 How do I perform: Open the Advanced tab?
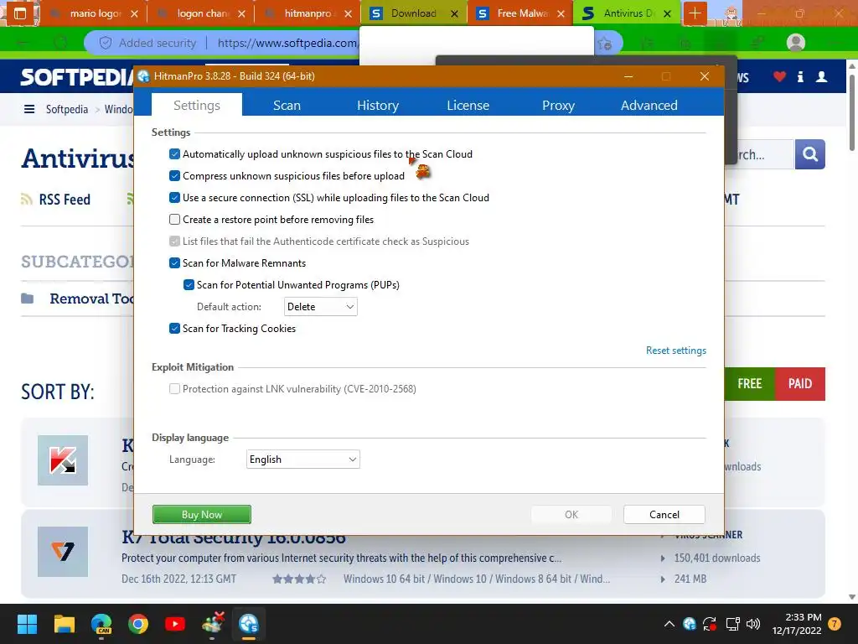tap(649, 105)
